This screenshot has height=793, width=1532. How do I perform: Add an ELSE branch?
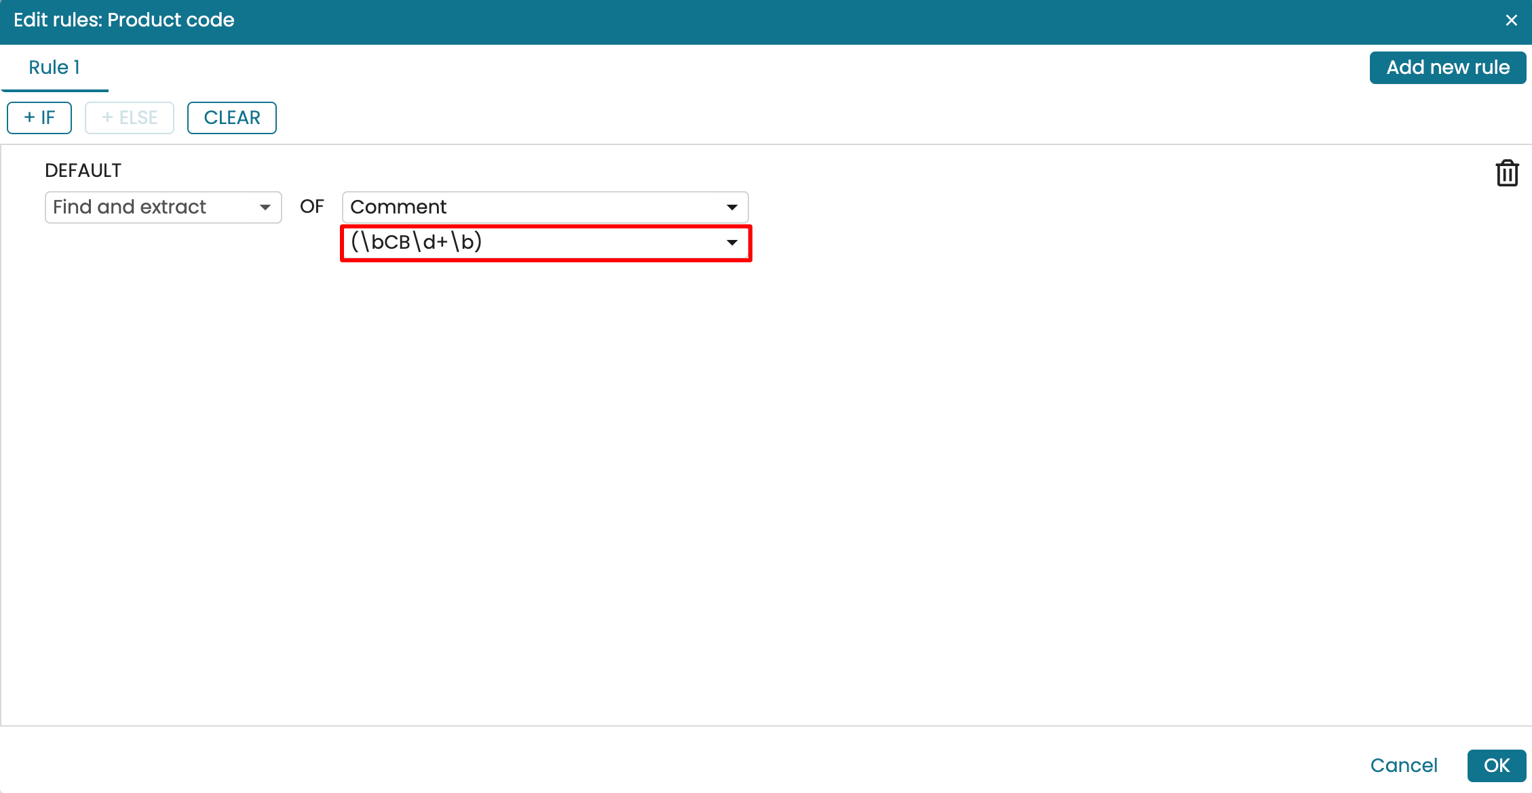click(x=130, y=118)
